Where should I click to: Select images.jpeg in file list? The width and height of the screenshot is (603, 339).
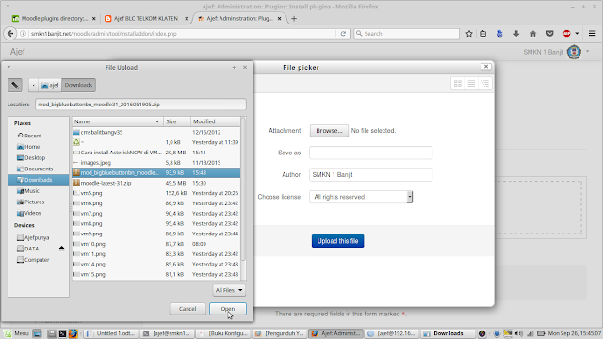(x=156, y=163)
